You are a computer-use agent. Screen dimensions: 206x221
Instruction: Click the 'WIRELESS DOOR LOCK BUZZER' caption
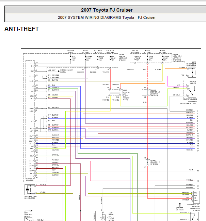pyautogui.click(x=31, y=197)
